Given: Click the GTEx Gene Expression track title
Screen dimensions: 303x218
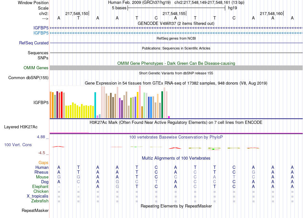Looking at the screenshot, I should coord(176,83).
